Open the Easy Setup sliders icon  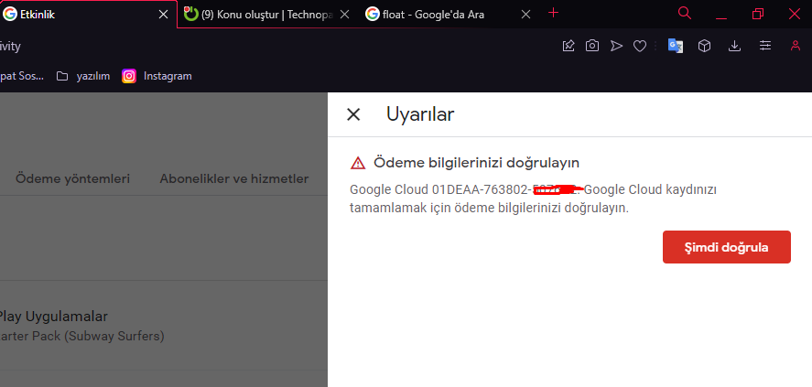click(765, 46)
